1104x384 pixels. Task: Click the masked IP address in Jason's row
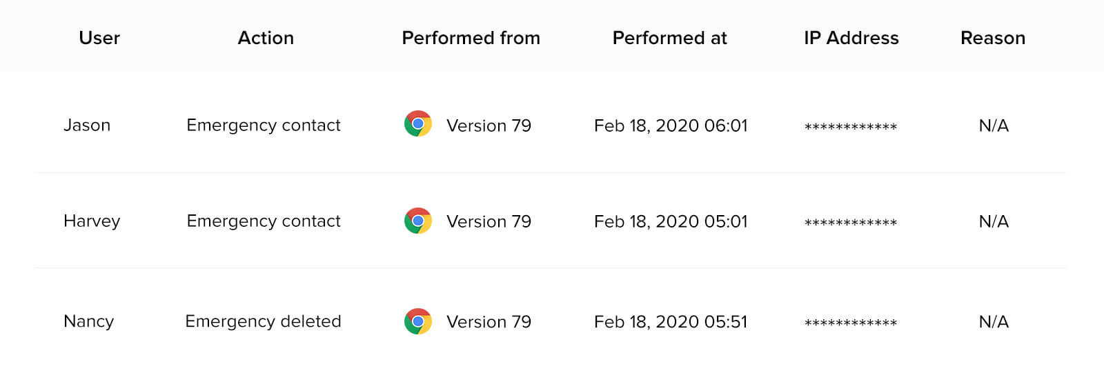[851, 127]
